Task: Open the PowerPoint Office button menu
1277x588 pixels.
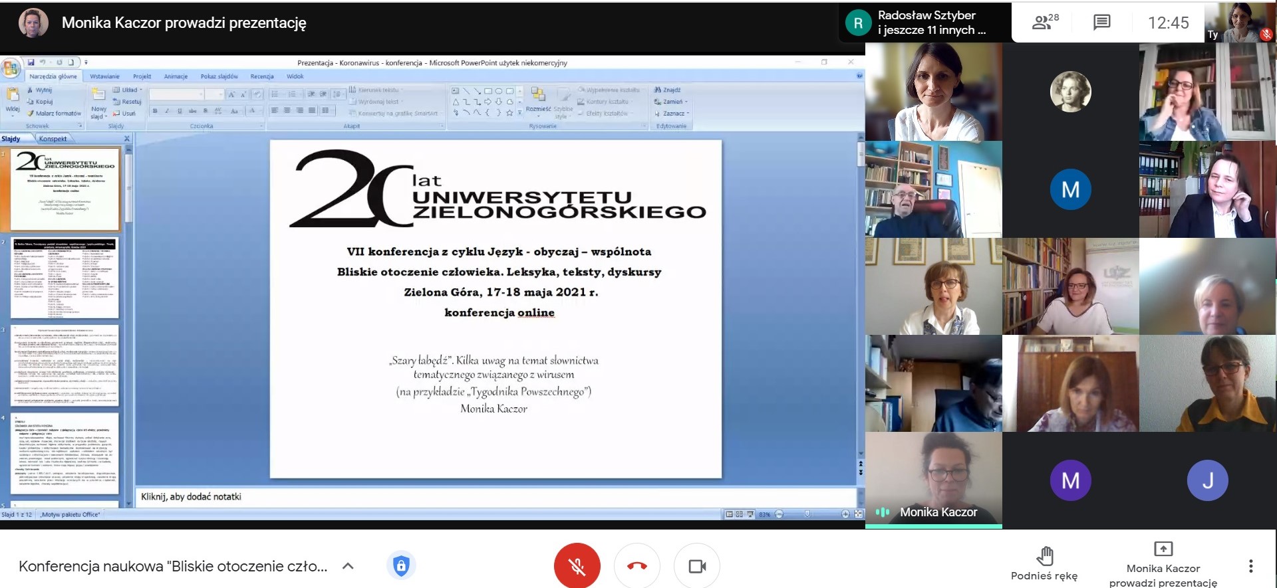Action: (x=11, y=68)
